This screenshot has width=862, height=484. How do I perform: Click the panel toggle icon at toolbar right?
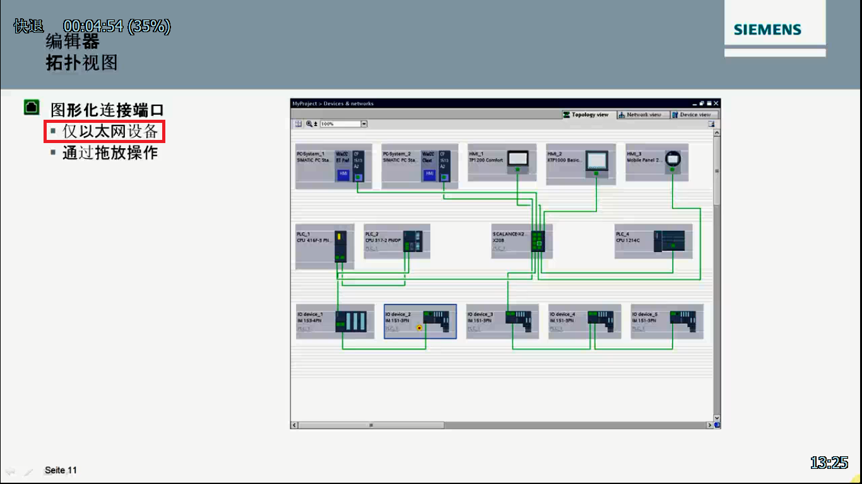[711, 124]
